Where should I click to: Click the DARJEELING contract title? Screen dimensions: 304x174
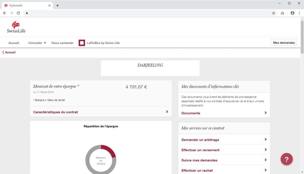[150, 65]
